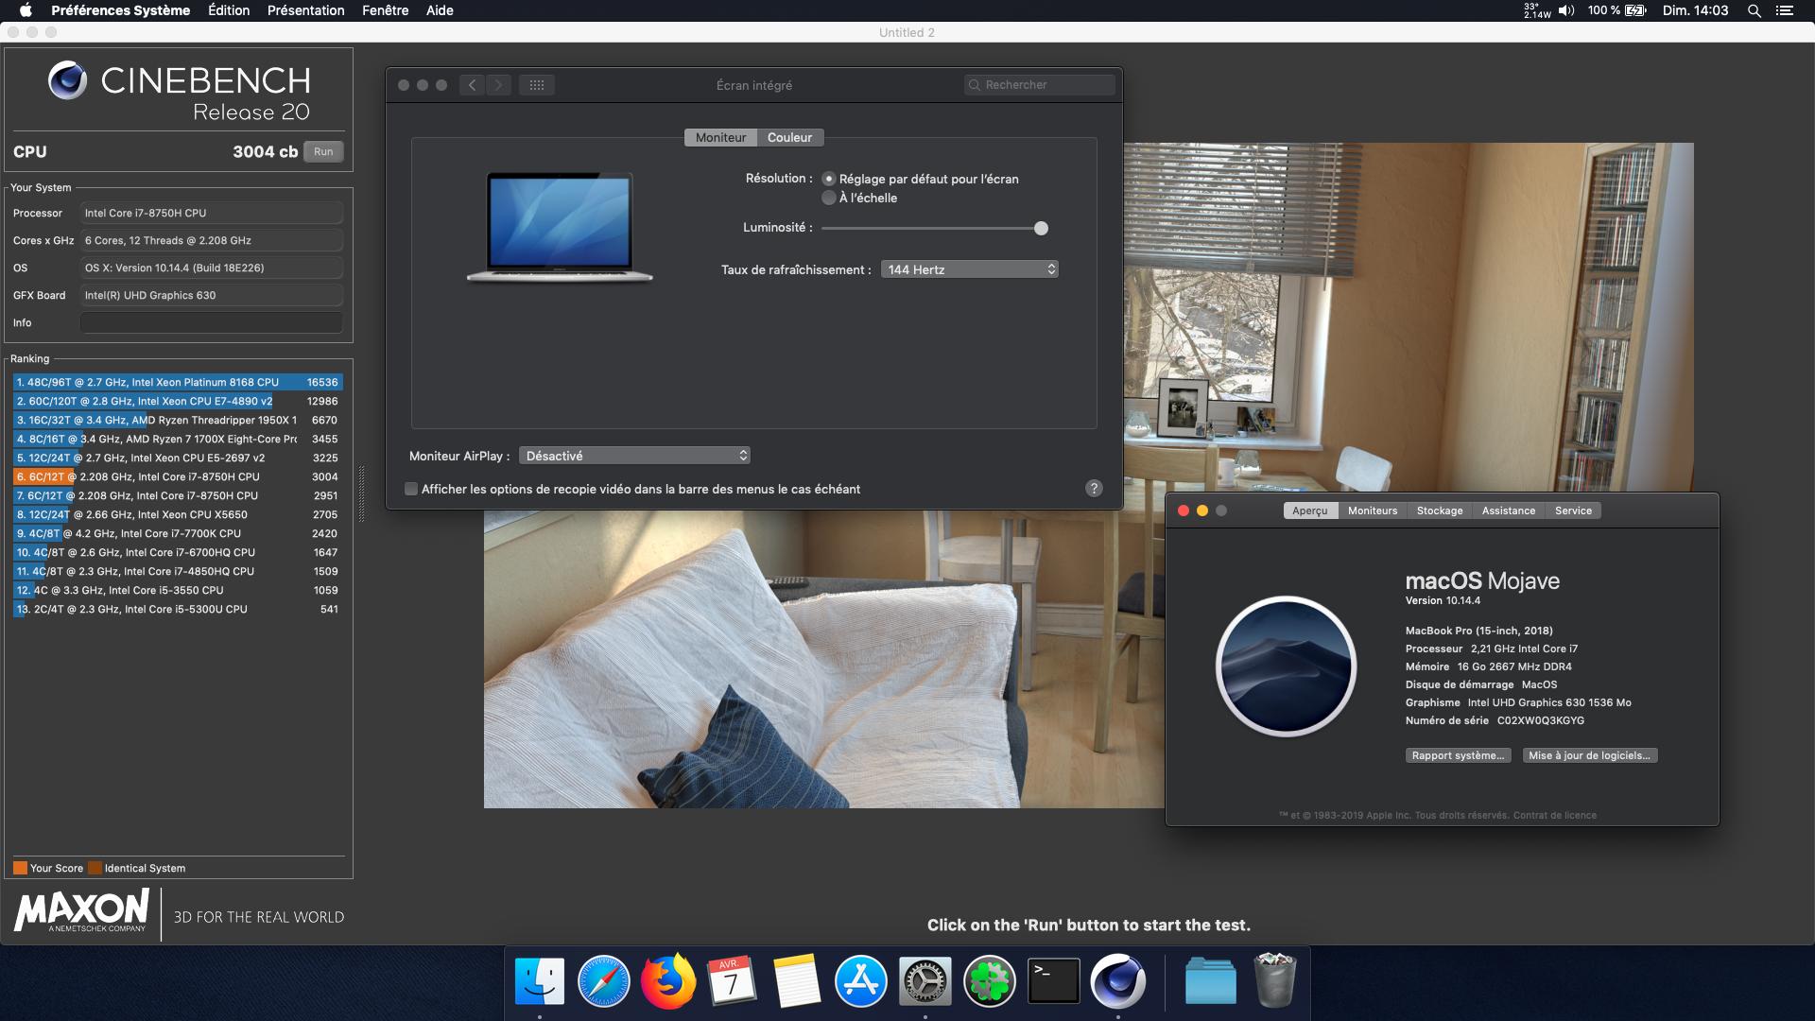Open Firefox in the dock
Image resolution: width=1815 pixels, height=1021 pixels.
point(668,981)
